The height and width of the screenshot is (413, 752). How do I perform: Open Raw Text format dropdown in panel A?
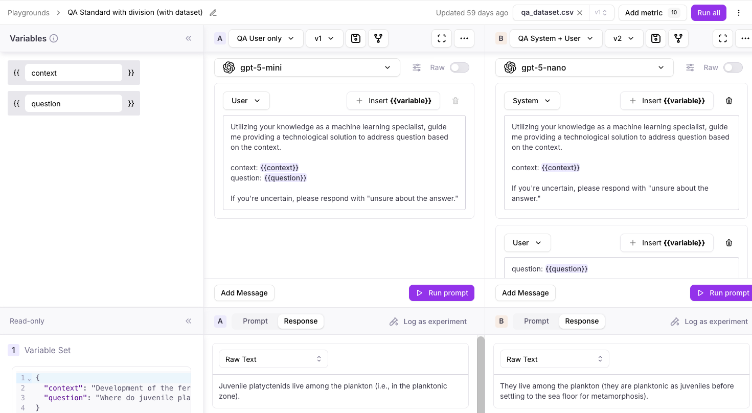[274, 359]
